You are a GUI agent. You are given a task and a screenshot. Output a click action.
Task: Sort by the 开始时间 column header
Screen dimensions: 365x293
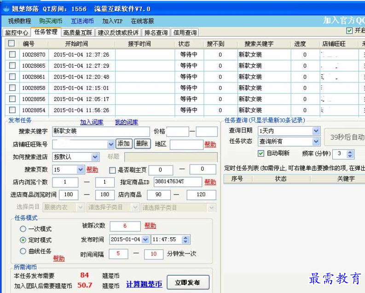[81, 44]
